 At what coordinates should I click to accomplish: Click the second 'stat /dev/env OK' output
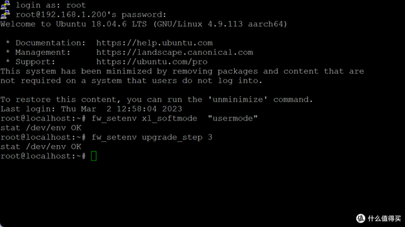pos(40,147)
